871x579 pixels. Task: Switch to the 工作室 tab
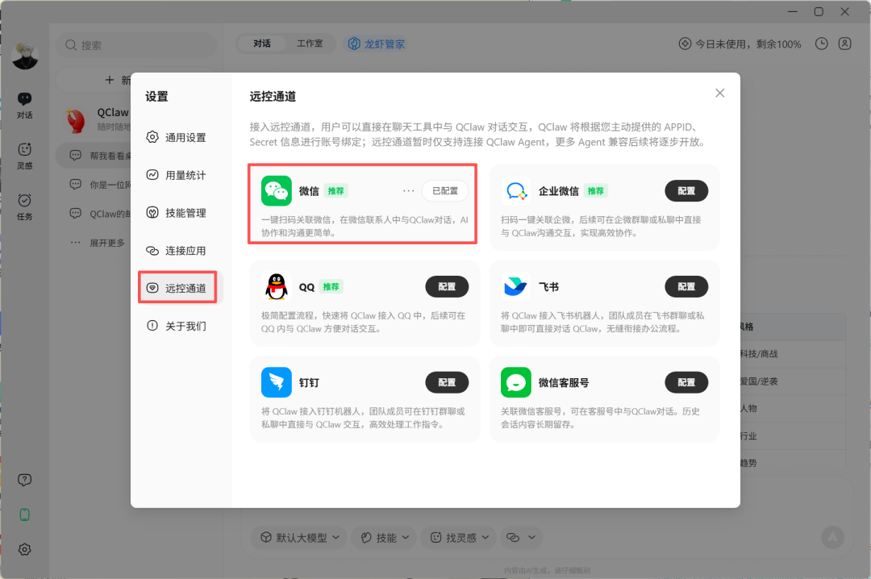[310, 44]
